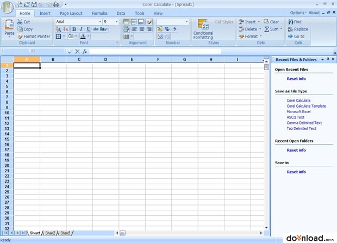Image resolution: width=337 pixels, height=243 pixels.
Task: Open the number format dropdown
Action: coord(186,22)
